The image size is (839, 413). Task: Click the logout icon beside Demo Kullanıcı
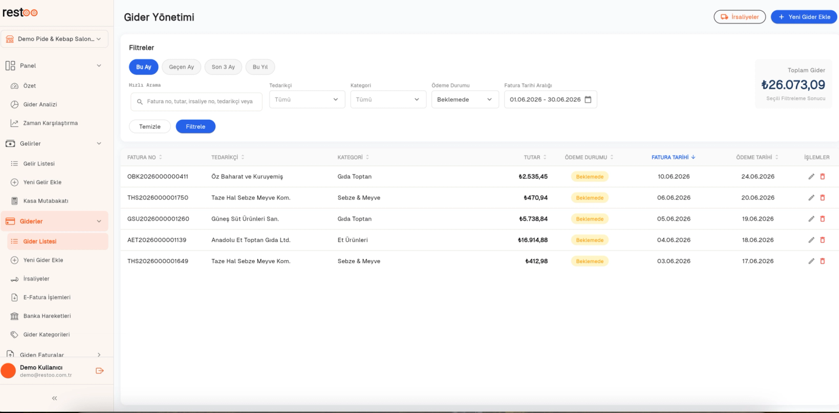coord(100,371)
